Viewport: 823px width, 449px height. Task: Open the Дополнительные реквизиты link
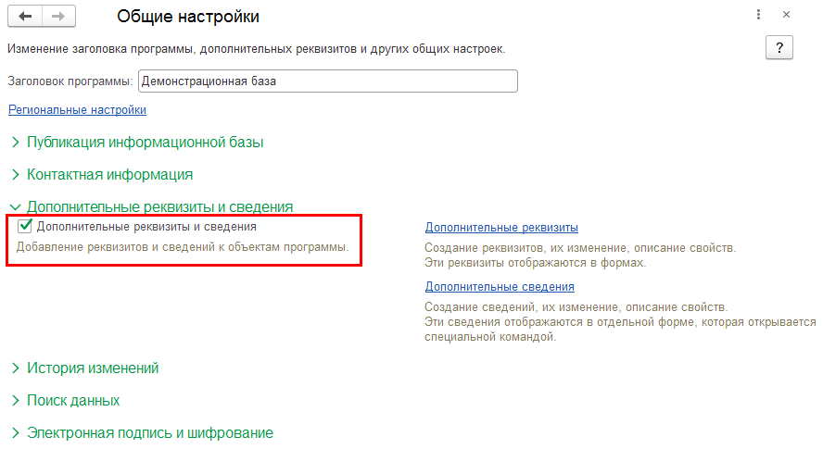(501, 227)
